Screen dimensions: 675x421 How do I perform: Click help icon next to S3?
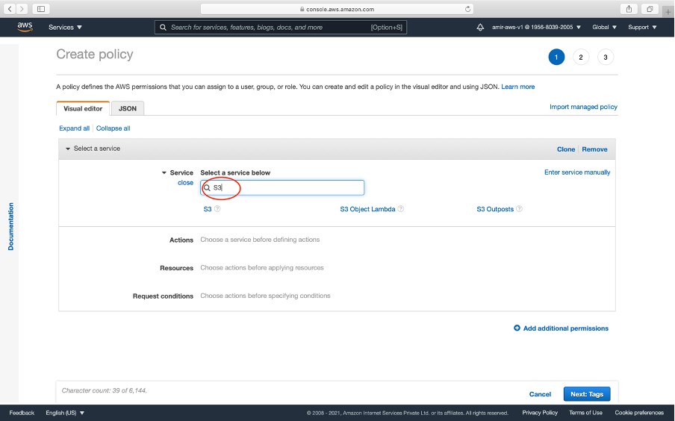pyautogui.click(x=217, y=209)
